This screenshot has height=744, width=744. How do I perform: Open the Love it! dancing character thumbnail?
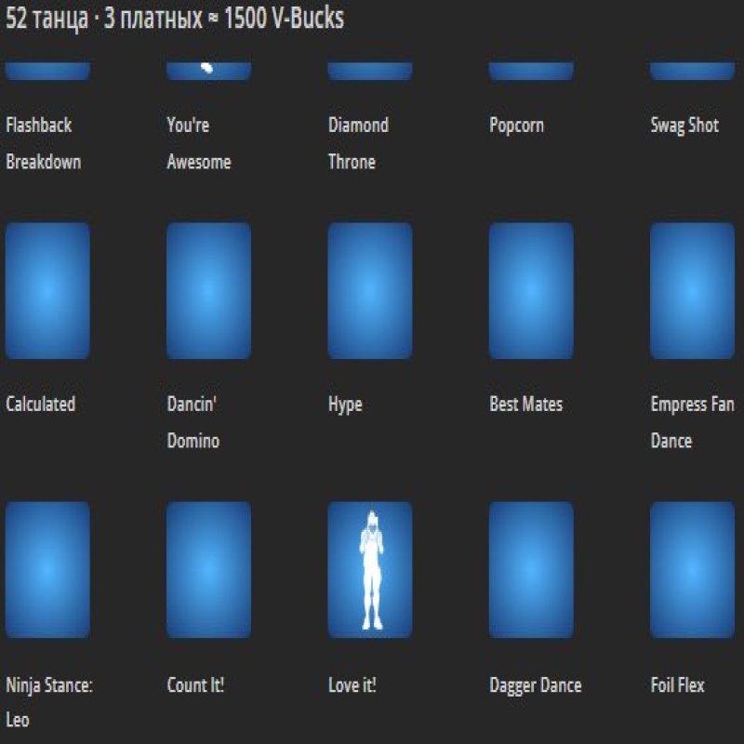370,570
